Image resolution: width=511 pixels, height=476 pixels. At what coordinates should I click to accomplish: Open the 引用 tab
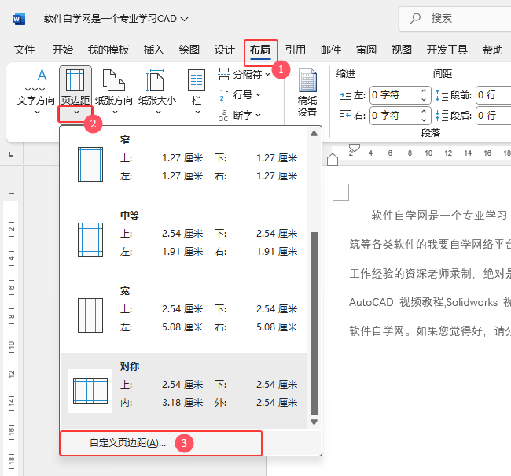coord(296,50)
